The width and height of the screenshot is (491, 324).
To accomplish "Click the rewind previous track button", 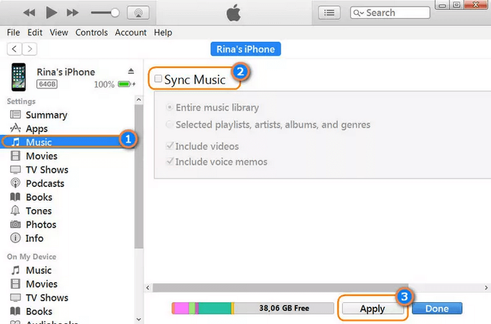I will [x=29, y=13].
